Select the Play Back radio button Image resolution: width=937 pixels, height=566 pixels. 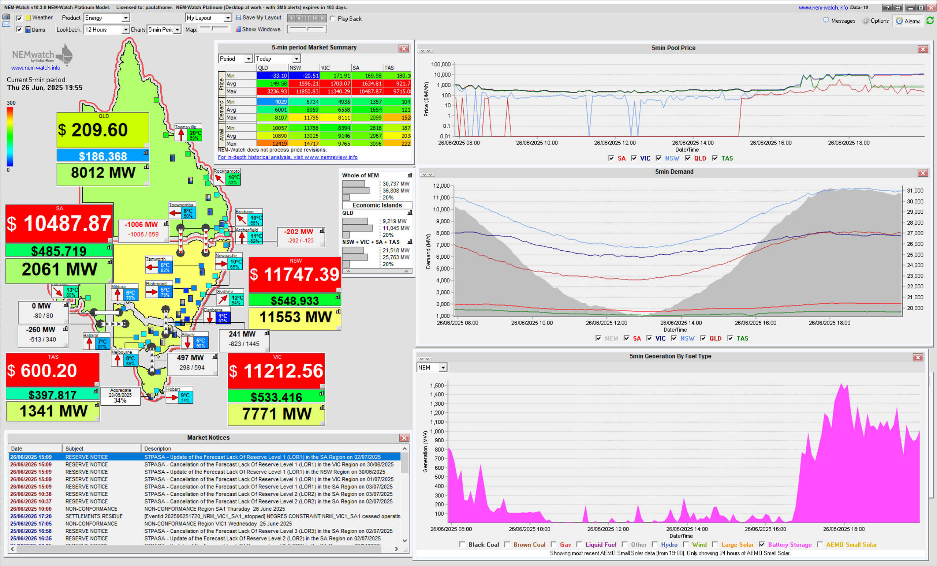point(332,19)
